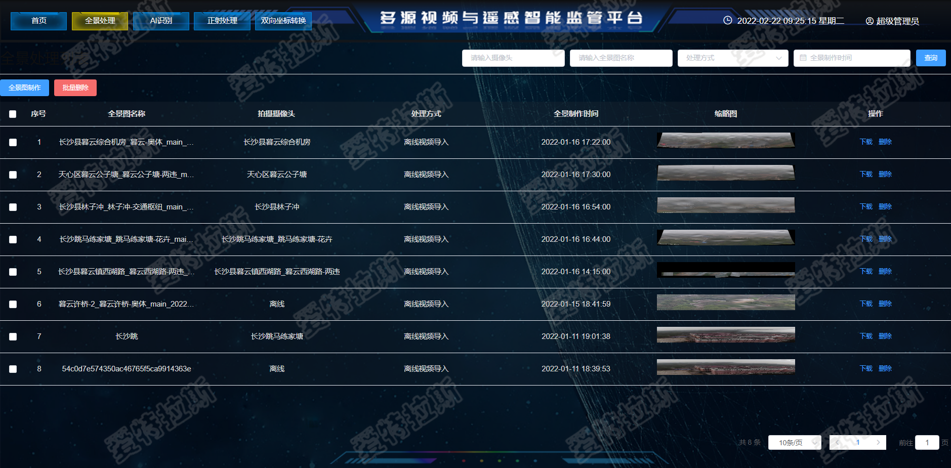This screenshot has height=468, width=951.
Task: Open the 双向坐标转换 tab
Action: (283, 21)
